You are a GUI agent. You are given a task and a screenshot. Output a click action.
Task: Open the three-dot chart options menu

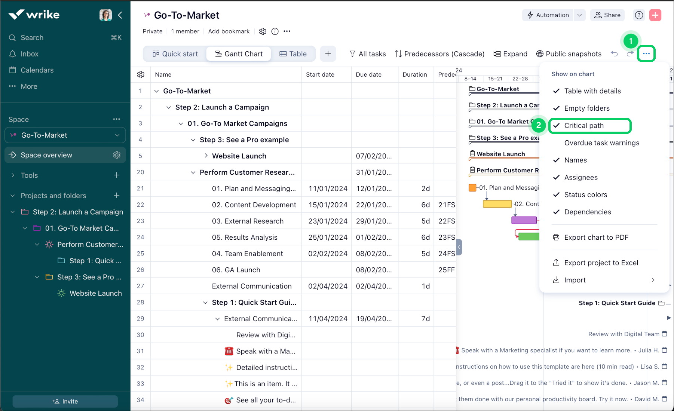646,53
